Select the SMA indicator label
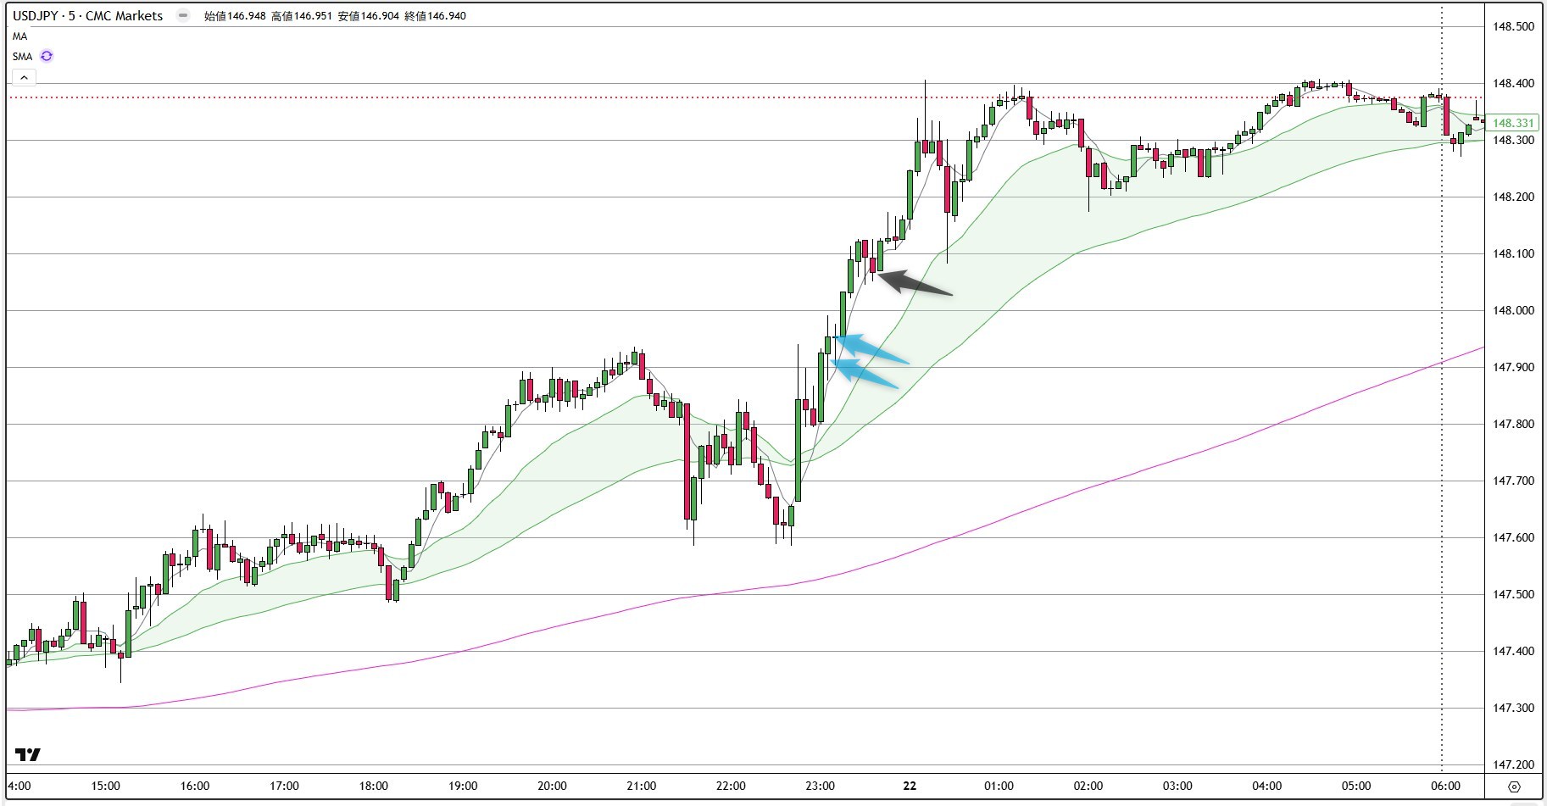The image size is (1547, 806). (22, 57)
